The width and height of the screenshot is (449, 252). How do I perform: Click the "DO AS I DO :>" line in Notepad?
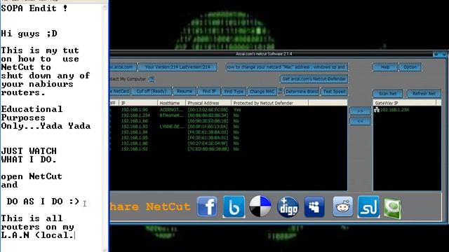43,201
